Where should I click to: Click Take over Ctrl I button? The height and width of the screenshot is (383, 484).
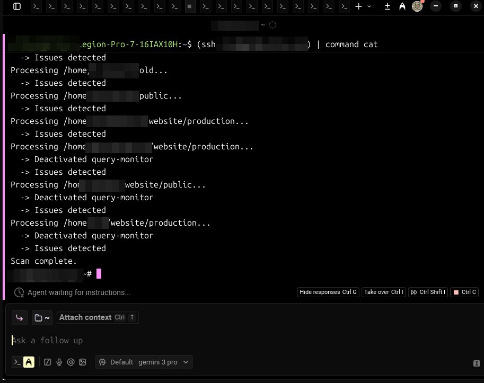(x=383, y=292)
